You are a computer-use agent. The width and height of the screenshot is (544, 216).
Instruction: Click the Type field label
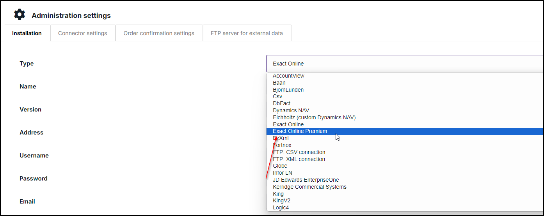point(27,64)
